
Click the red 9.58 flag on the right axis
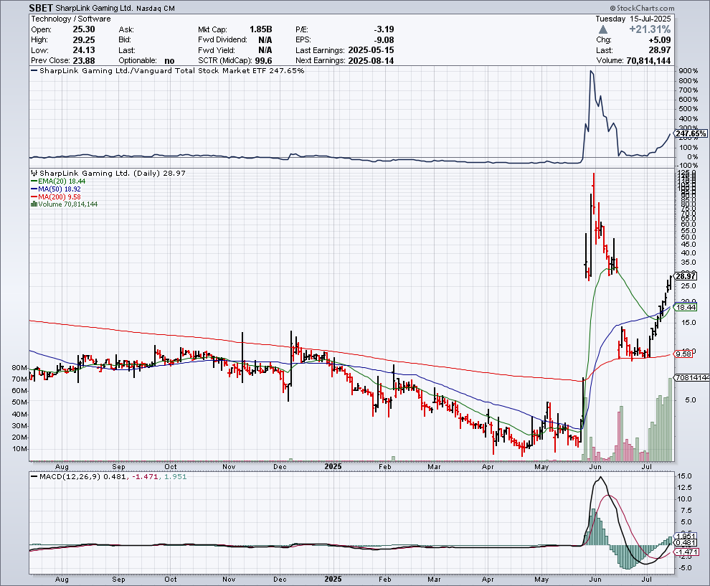(x=683, y=354)
